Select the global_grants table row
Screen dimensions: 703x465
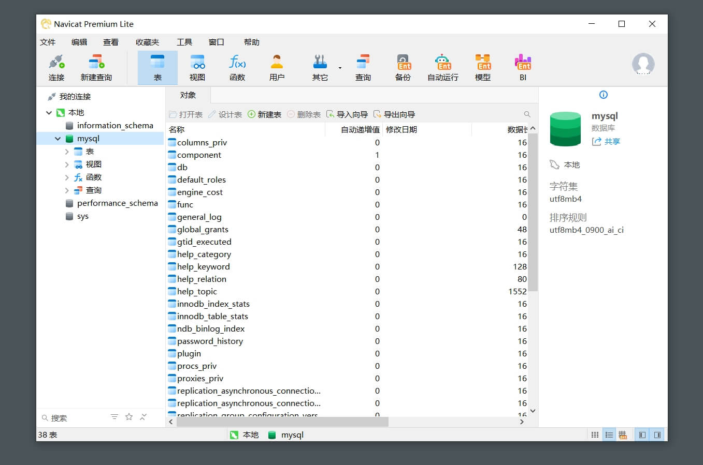point(347,229)
